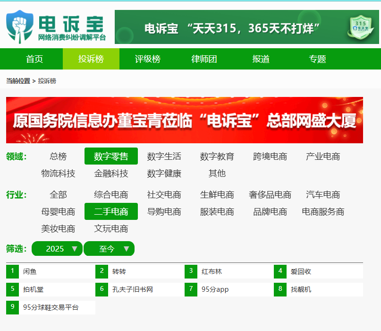Open the 报道 navigation tab
This screenshot has width=381, height=331.
pyautogui.click(x=261, y=59)
